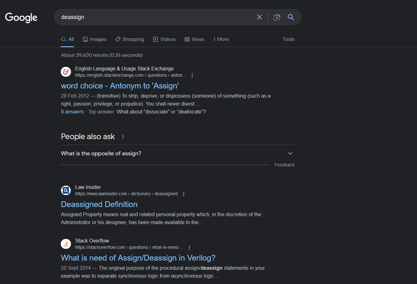Open the search Tools option
This screenshot has width=417, height=284.
pos(288,39)
